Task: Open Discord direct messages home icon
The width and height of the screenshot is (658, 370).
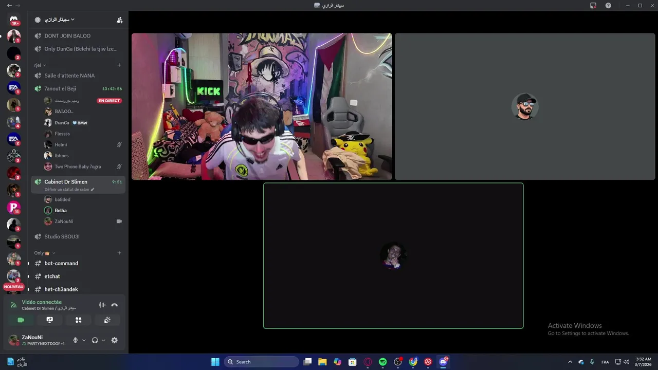Action: tap(14, 20)
